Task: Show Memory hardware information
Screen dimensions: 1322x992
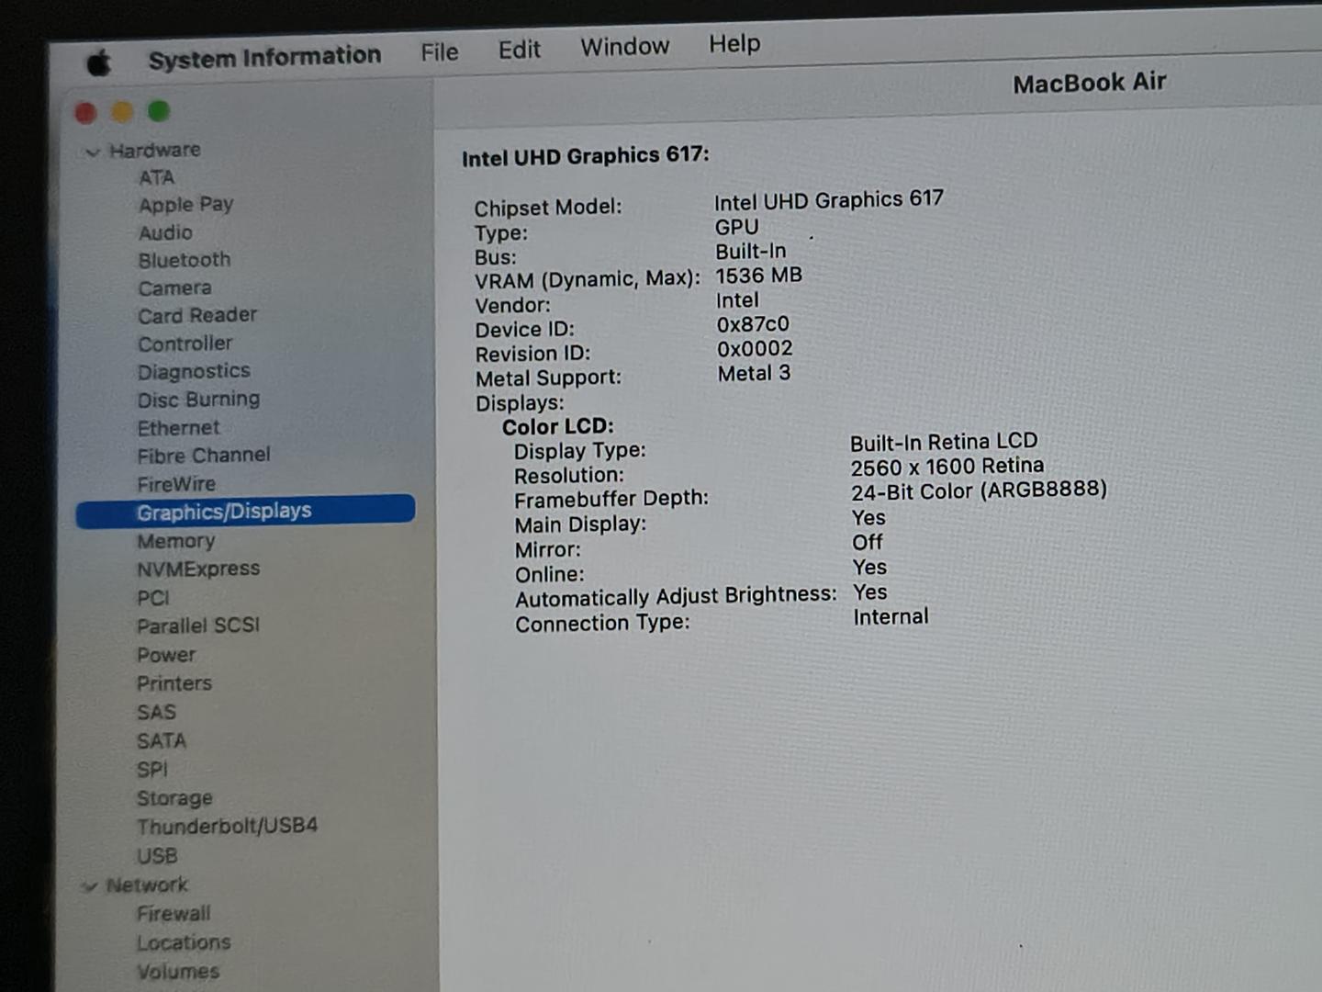Action: click(176, 541)
